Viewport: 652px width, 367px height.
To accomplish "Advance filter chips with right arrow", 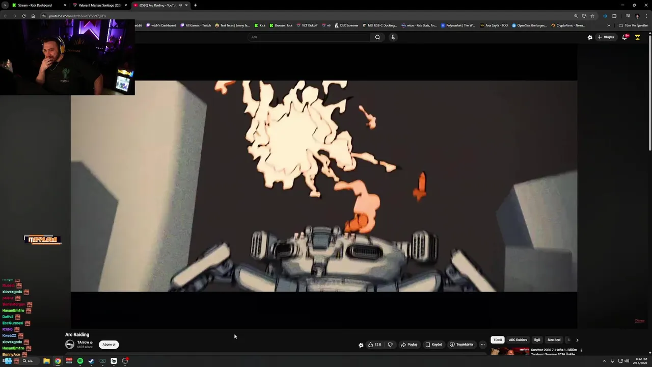I will [577, 340].
